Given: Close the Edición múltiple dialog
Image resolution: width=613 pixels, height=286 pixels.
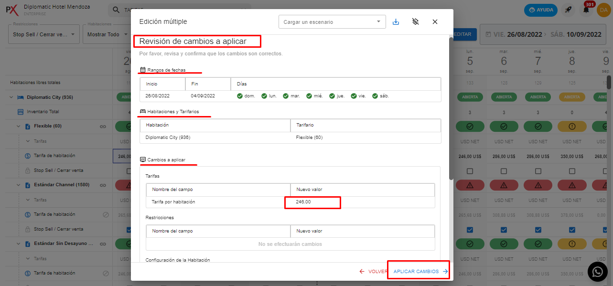Looking at the screenshot, I should (x=435, y=22).
